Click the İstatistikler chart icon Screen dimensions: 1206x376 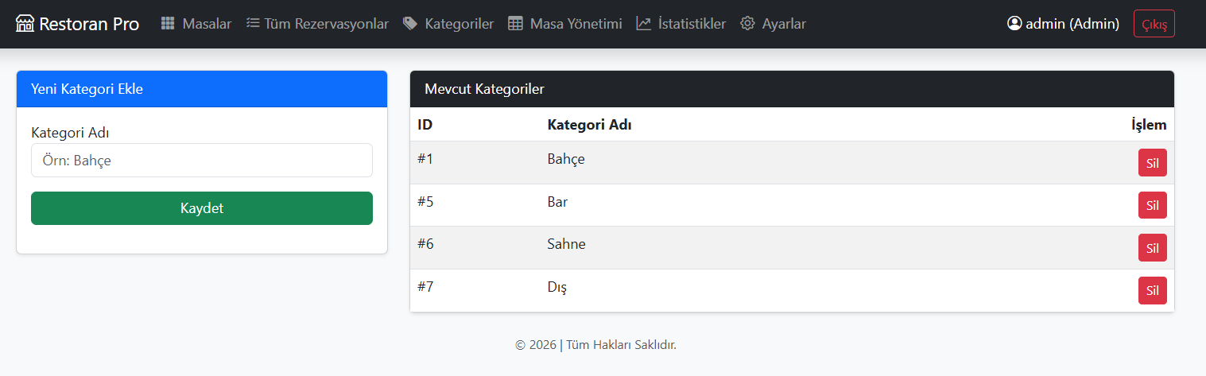click(x=644, y=24)
